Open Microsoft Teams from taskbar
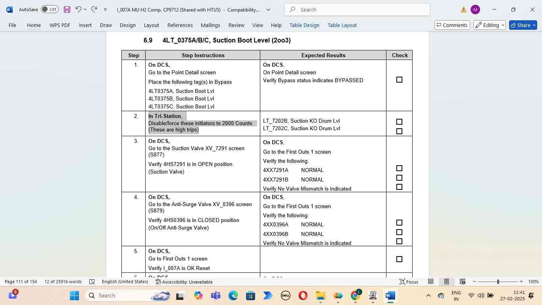This screenshot has width=542, height=305. (x=215, y=295)
